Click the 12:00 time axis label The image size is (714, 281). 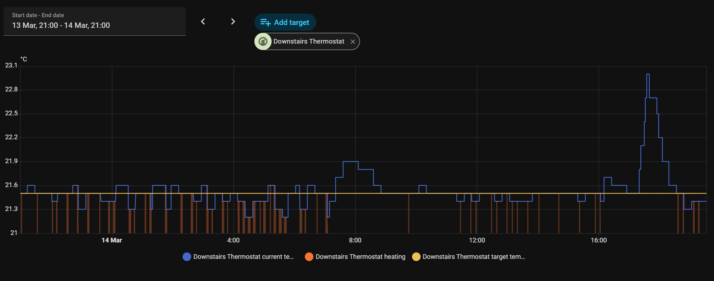point(477,240)
